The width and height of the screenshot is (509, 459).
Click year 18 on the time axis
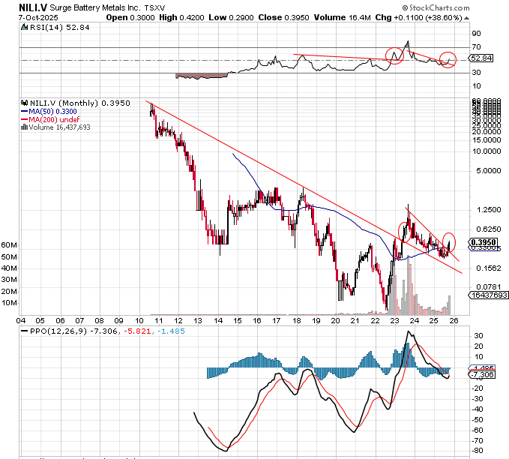coord(296,320)
